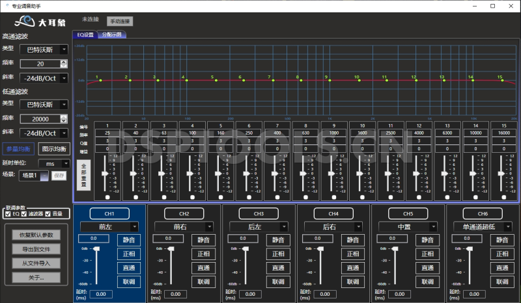
Task: Toggle the 滤波器 link checkbox
Action: click(x=24, y=213)
